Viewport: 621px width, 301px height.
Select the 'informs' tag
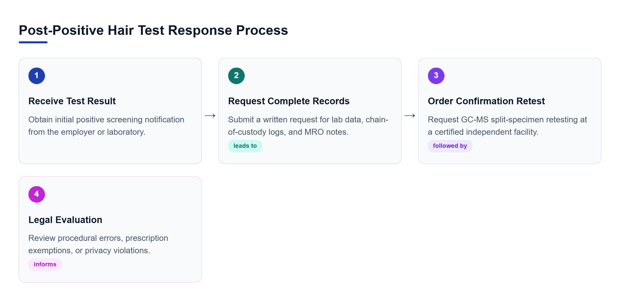(45, 264)
